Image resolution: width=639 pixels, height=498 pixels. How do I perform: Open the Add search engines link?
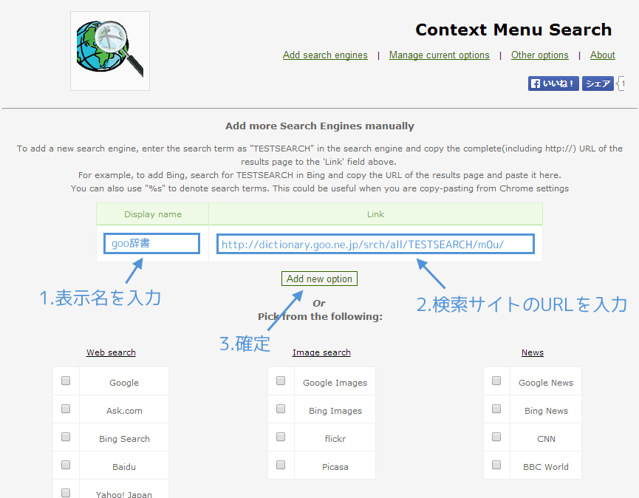325,55
